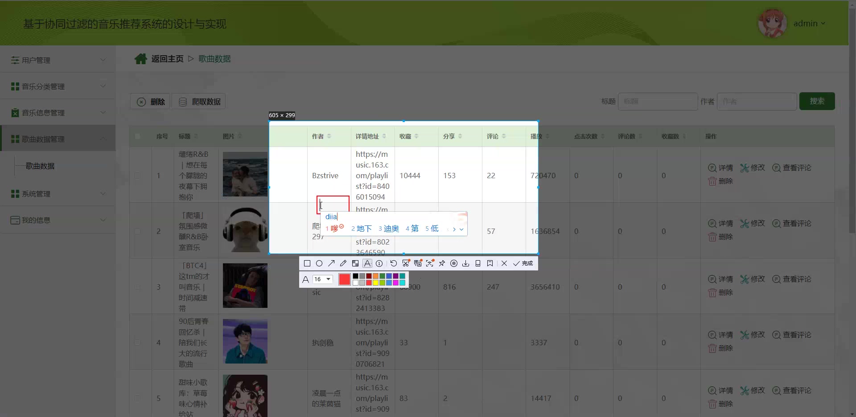856x417 pixels.
Task: Select the text annotation tool
Action: pos(367,263)
